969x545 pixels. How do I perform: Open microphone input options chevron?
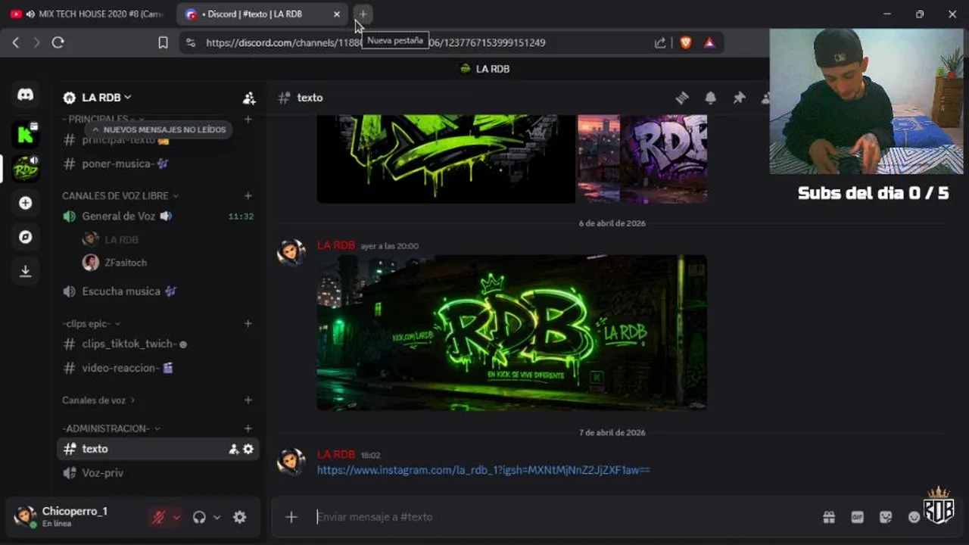(x=176, y=518)
